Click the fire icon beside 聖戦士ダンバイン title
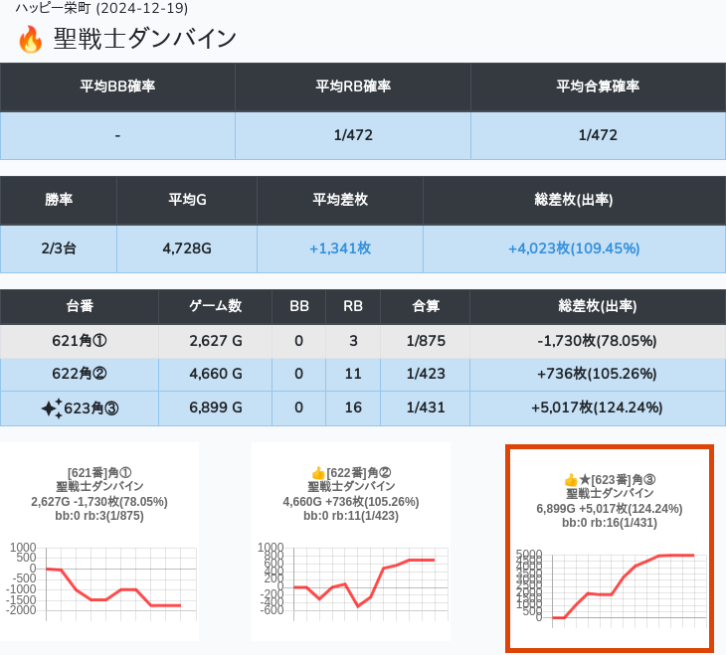The height and width of the screenshot is (655, 726). [31, 40]
